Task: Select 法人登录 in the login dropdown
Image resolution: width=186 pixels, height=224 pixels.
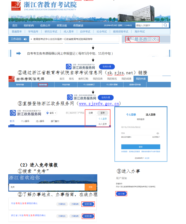Action: (103, 124)
